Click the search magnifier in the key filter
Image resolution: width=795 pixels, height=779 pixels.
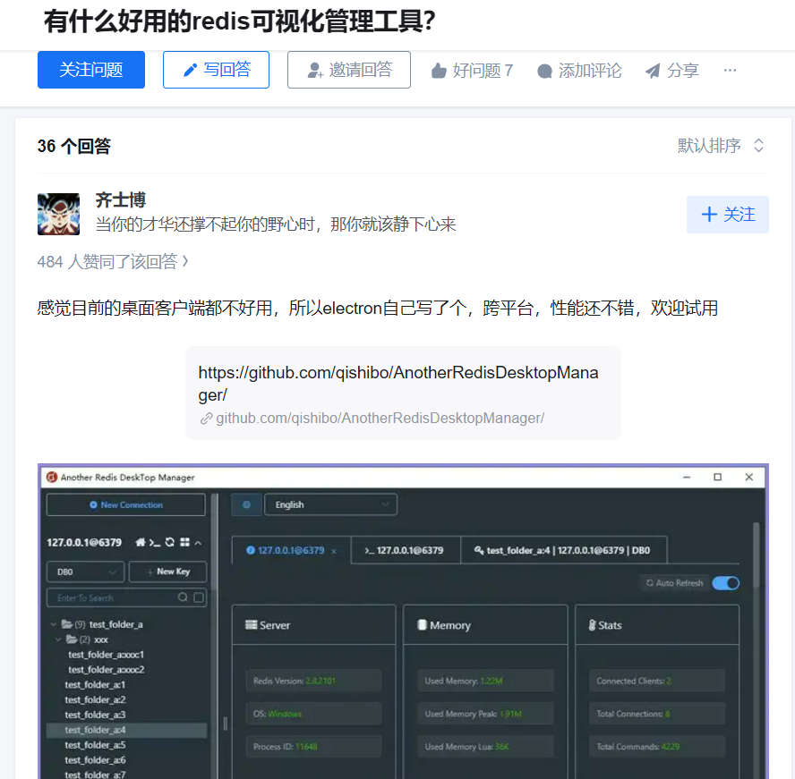click(183, 597)
